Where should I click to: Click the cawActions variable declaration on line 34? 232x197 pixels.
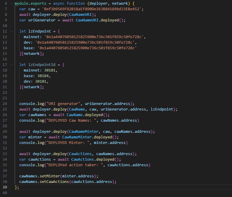coord(39,159)
